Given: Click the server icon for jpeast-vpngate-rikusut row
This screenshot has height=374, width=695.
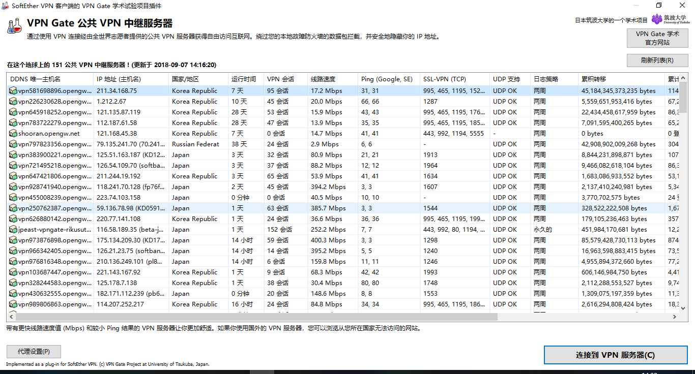Looking at the screenshot, I should pyautogui.click(x=13, y=230).
